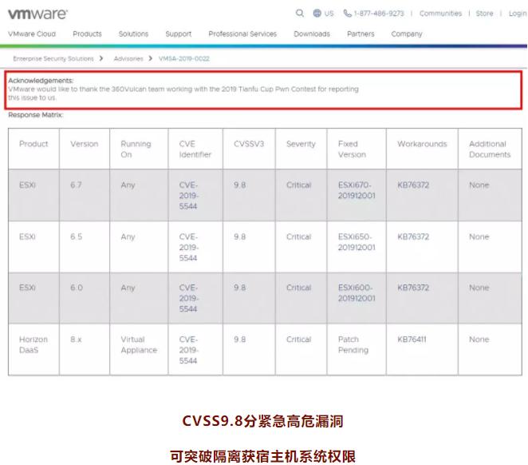Select the CVE Identifier column header
The height and width of the screenshot is (465, 528).
[195, 149]
